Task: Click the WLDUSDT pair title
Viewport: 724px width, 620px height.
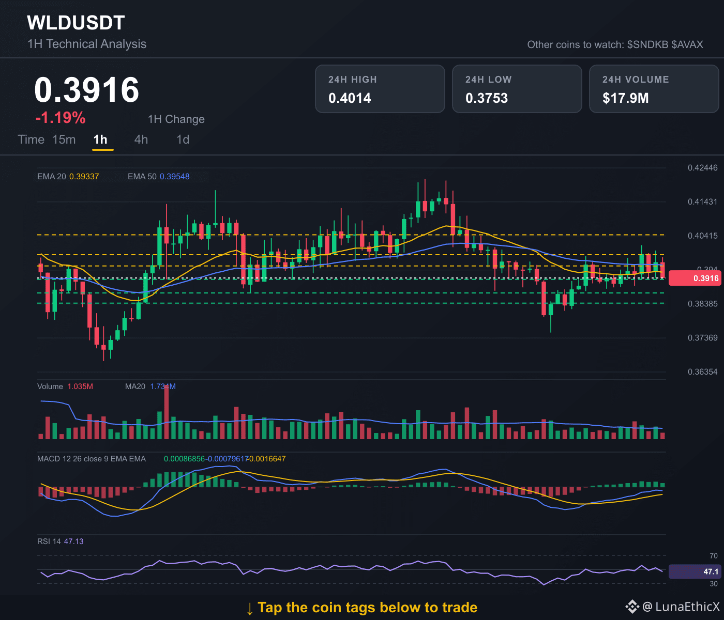Action: coord(76,23)
